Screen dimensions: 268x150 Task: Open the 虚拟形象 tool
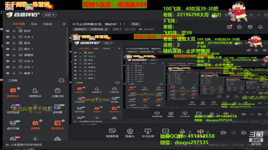pyautogui.click(x=13, y=125)
